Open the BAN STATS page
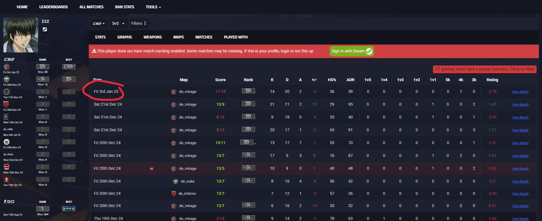The image size is (542, 221). coord(125,7)
